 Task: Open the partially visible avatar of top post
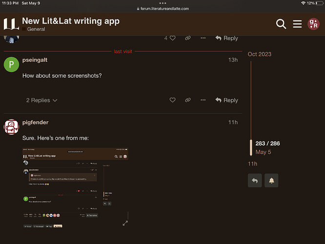tap(11, 39)
